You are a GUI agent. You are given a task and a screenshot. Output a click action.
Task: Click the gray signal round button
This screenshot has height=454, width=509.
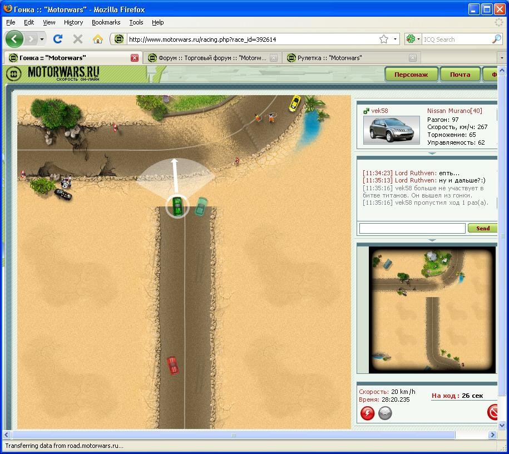386,413
